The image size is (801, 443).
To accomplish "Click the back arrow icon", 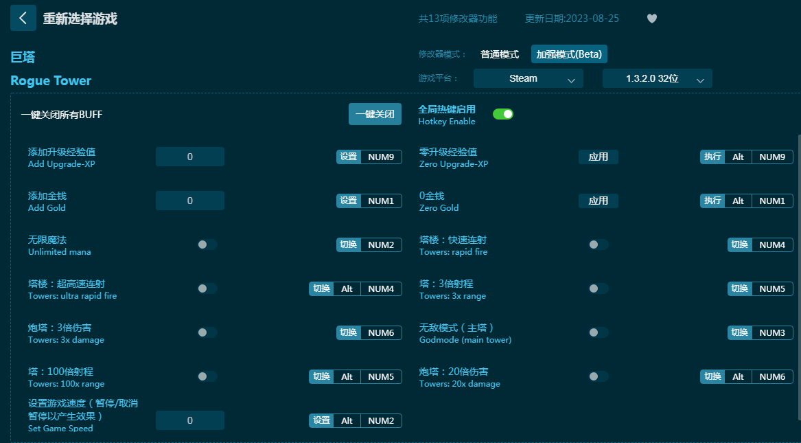I will pyautogui.click(x=23, y=19).
